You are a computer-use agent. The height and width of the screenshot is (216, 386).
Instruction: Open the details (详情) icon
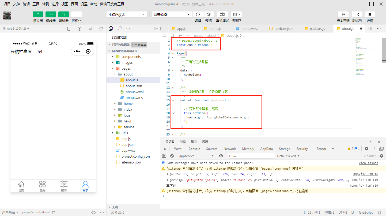[370, 14]
